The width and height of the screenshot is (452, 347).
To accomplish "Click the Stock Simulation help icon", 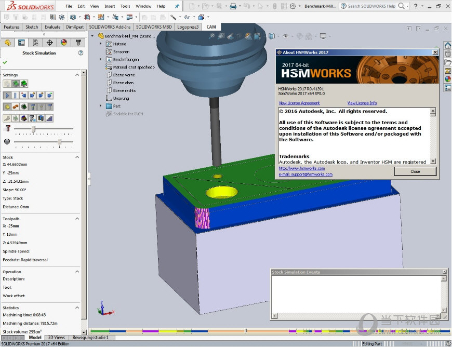I will pyautogui.click(x=81, y=53).
